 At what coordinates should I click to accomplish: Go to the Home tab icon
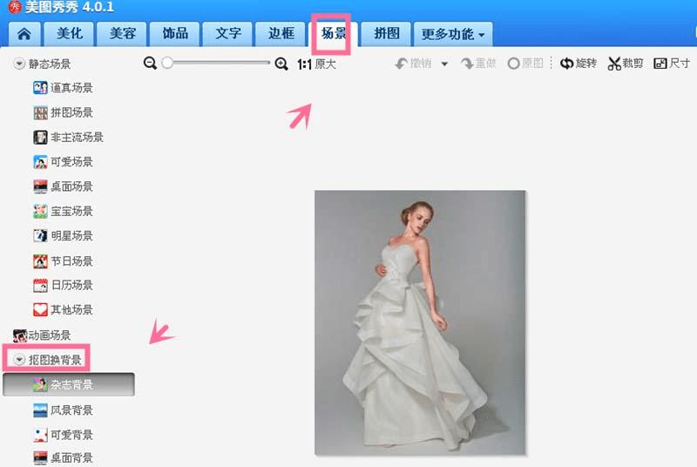point(24,34)
